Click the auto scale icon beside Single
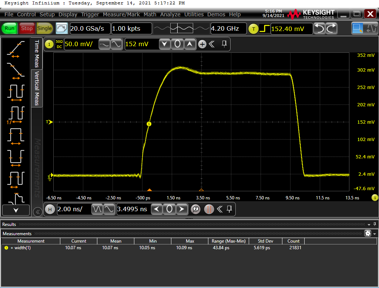Viewport: 379px width, 288px height. tap(62, 28)
